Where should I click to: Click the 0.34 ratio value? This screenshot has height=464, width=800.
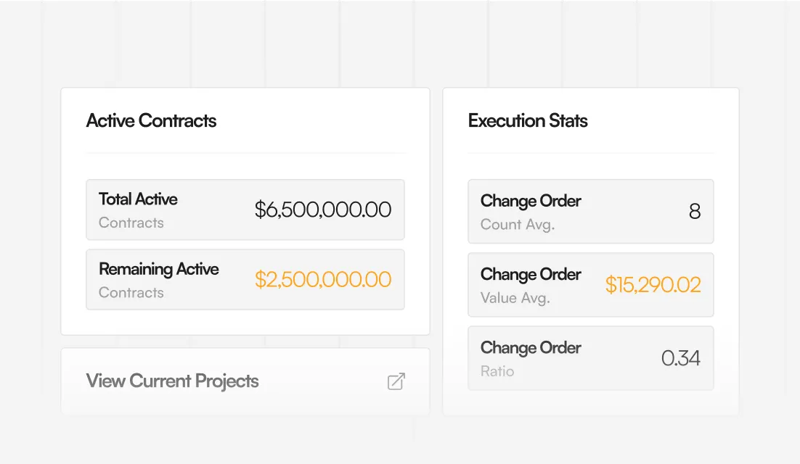(681, 357)
